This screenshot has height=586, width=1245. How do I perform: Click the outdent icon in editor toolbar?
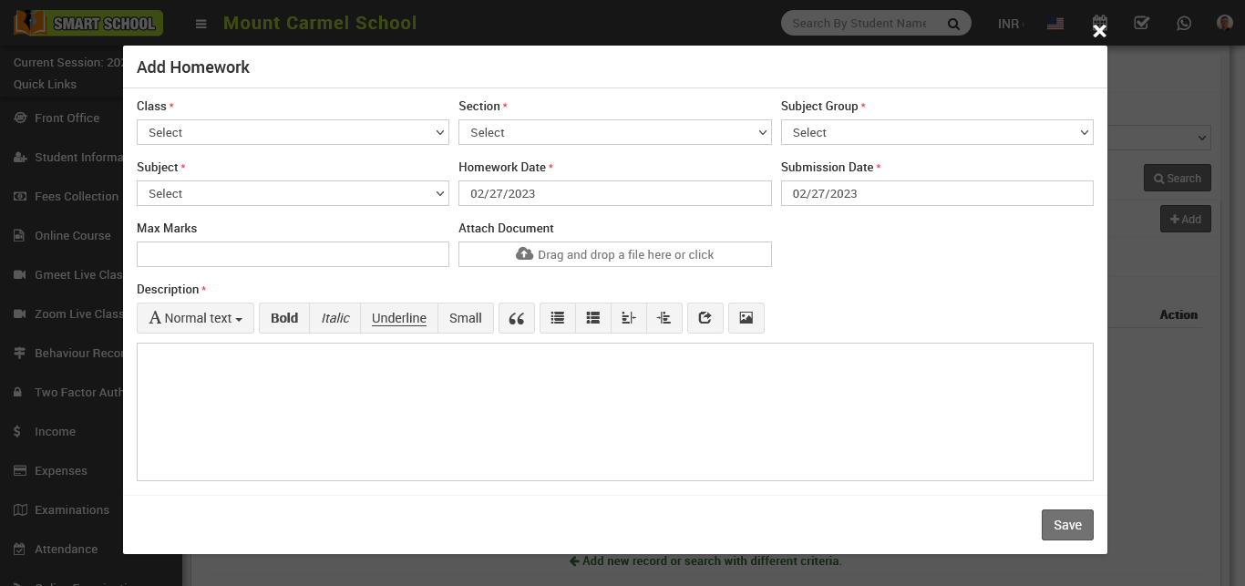click(629, 318)
